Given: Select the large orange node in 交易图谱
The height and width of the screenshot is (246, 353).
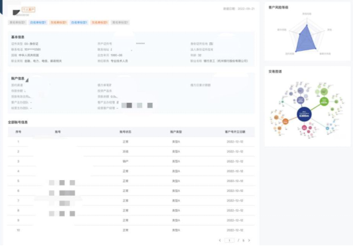Looking at the screenshot, I should pos(285,121).
